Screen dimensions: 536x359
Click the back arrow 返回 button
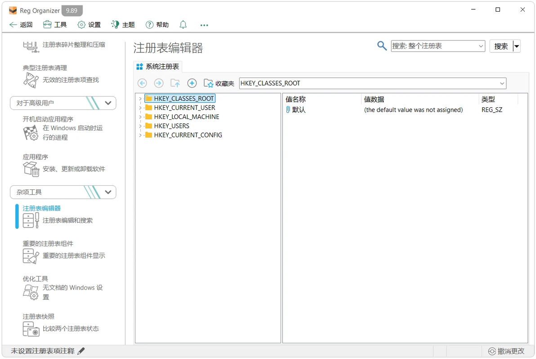[x=21, y=25]
